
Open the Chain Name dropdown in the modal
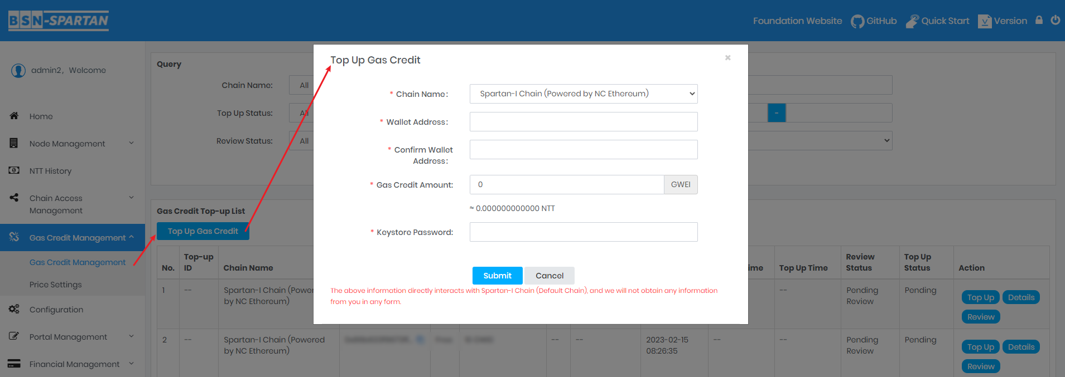pos(583,94)
